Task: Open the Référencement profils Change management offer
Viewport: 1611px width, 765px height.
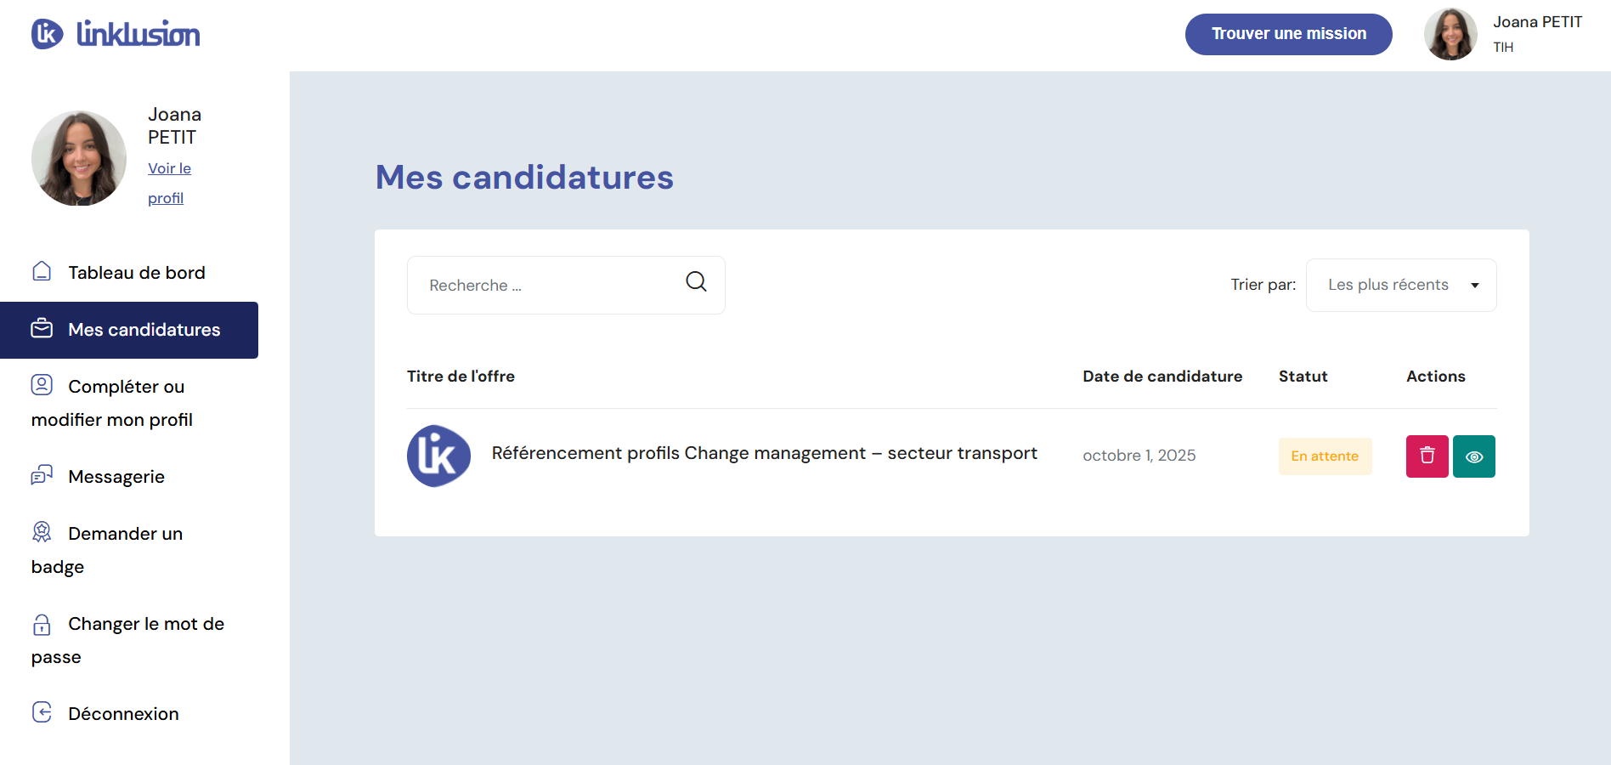Action: pos(764,453)
